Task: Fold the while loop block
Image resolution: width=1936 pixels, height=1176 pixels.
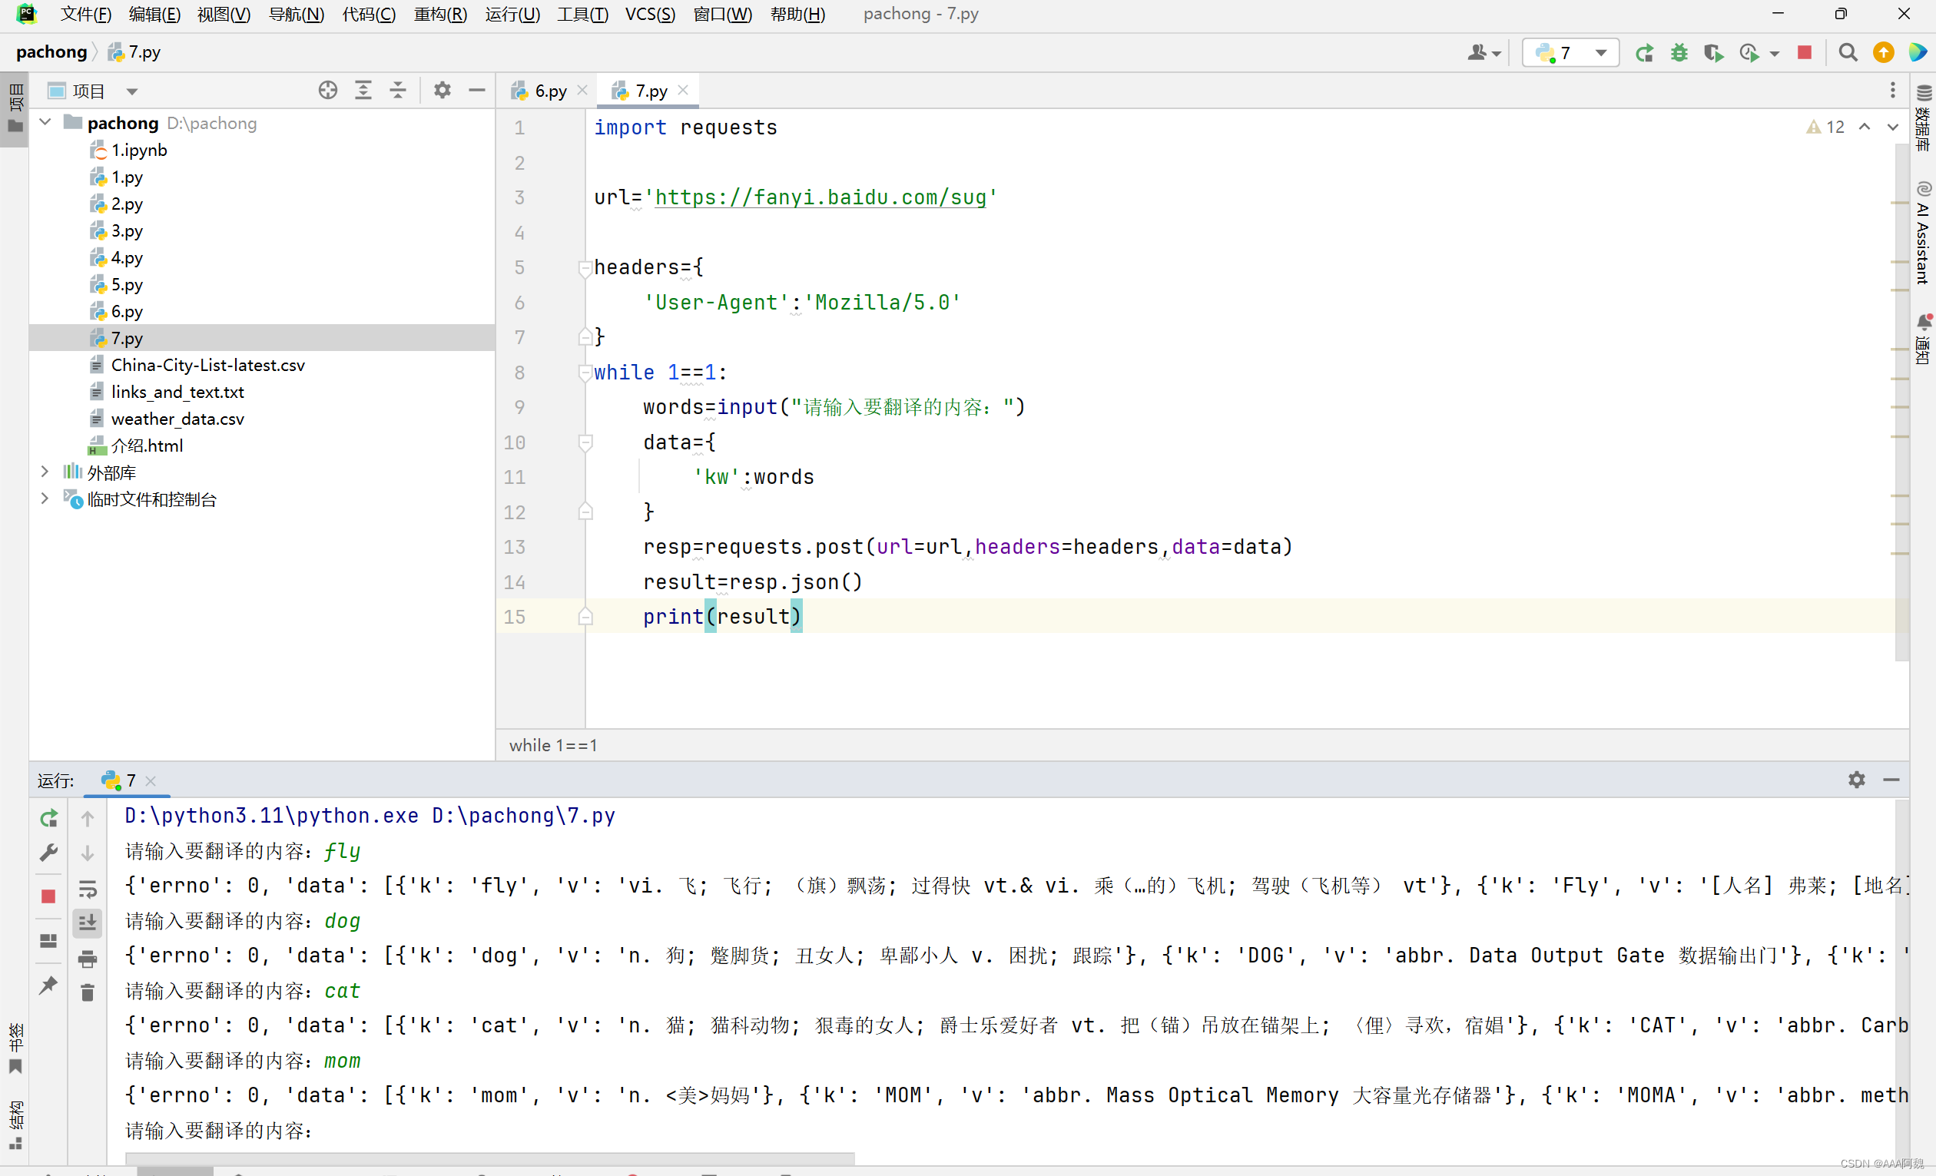Action: (585, 373)
